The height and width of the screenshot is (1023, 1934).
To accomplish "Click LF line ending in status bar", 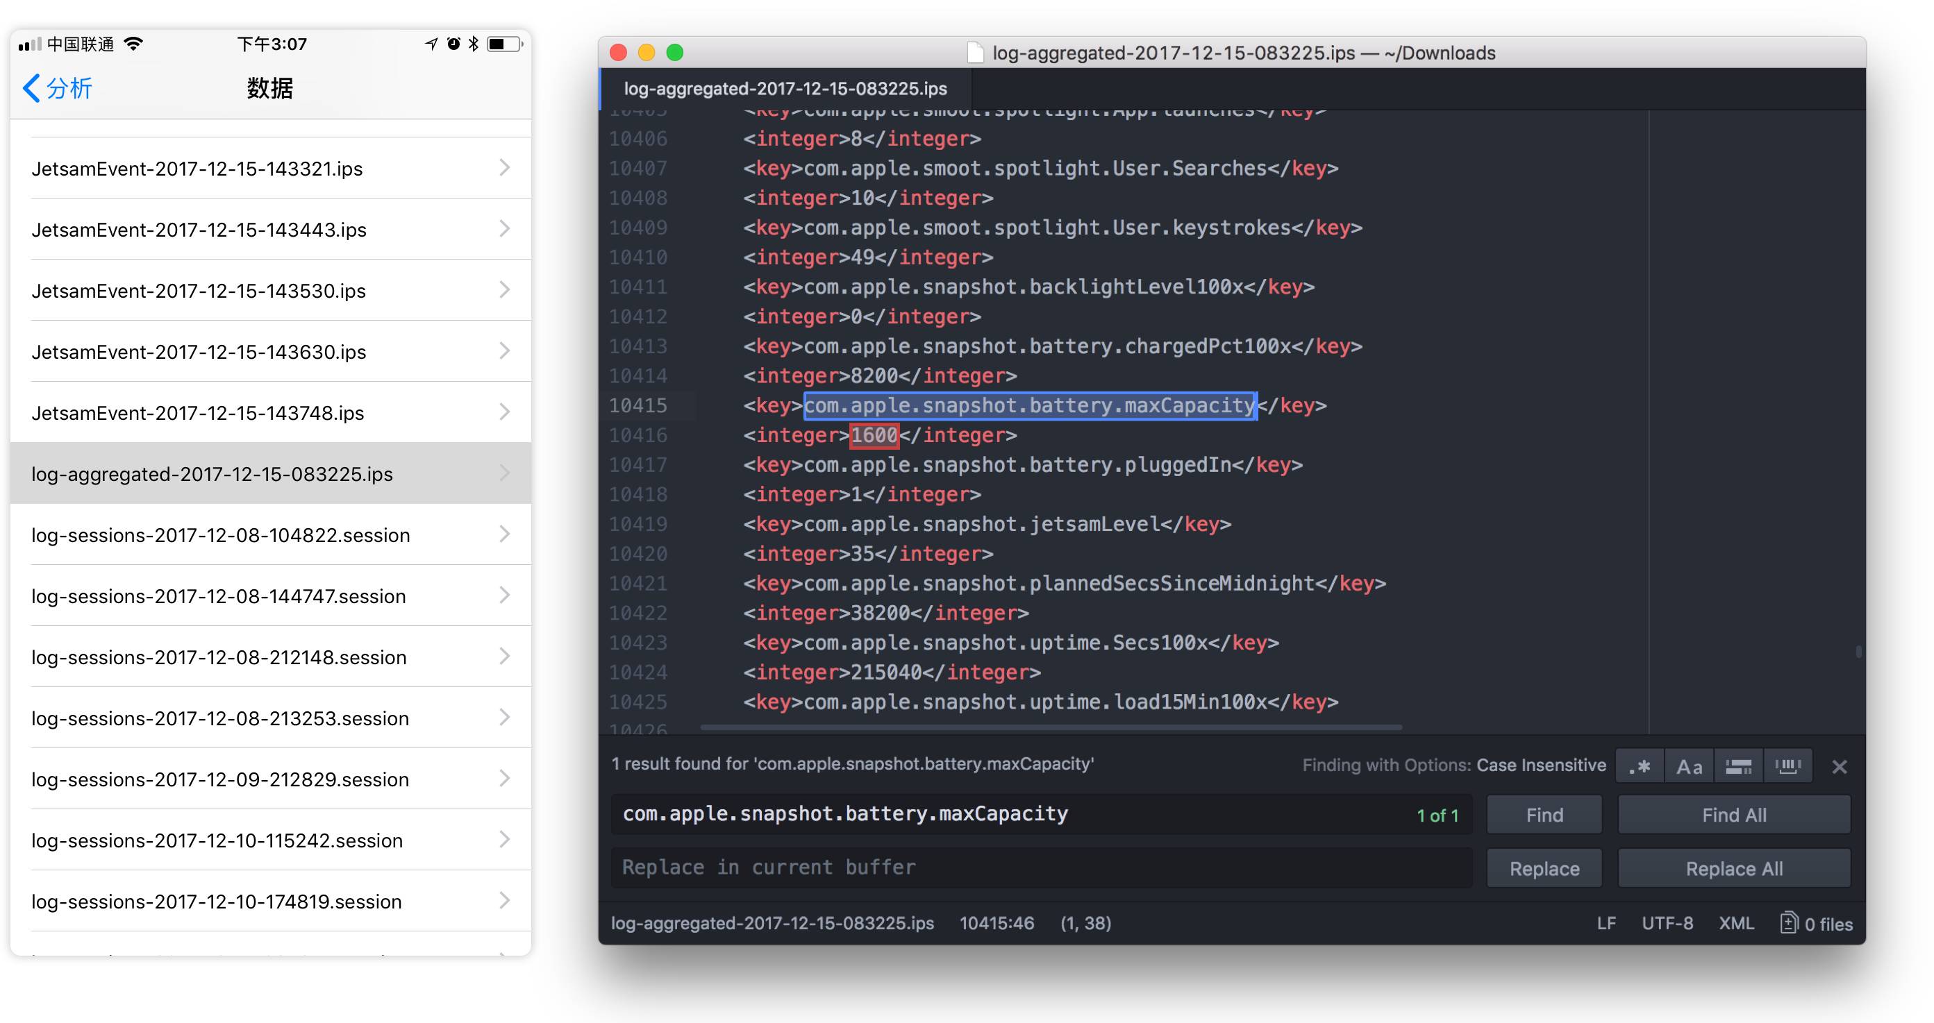I will click(x=1606, y=923).
